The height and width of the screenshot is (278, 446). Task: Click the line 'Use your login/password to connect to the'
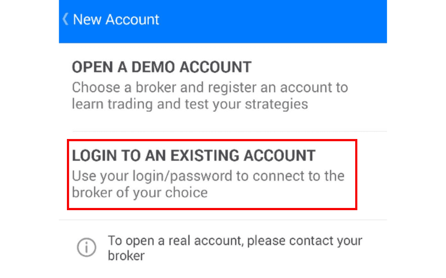pyautogui.click(x=208, y=176)
